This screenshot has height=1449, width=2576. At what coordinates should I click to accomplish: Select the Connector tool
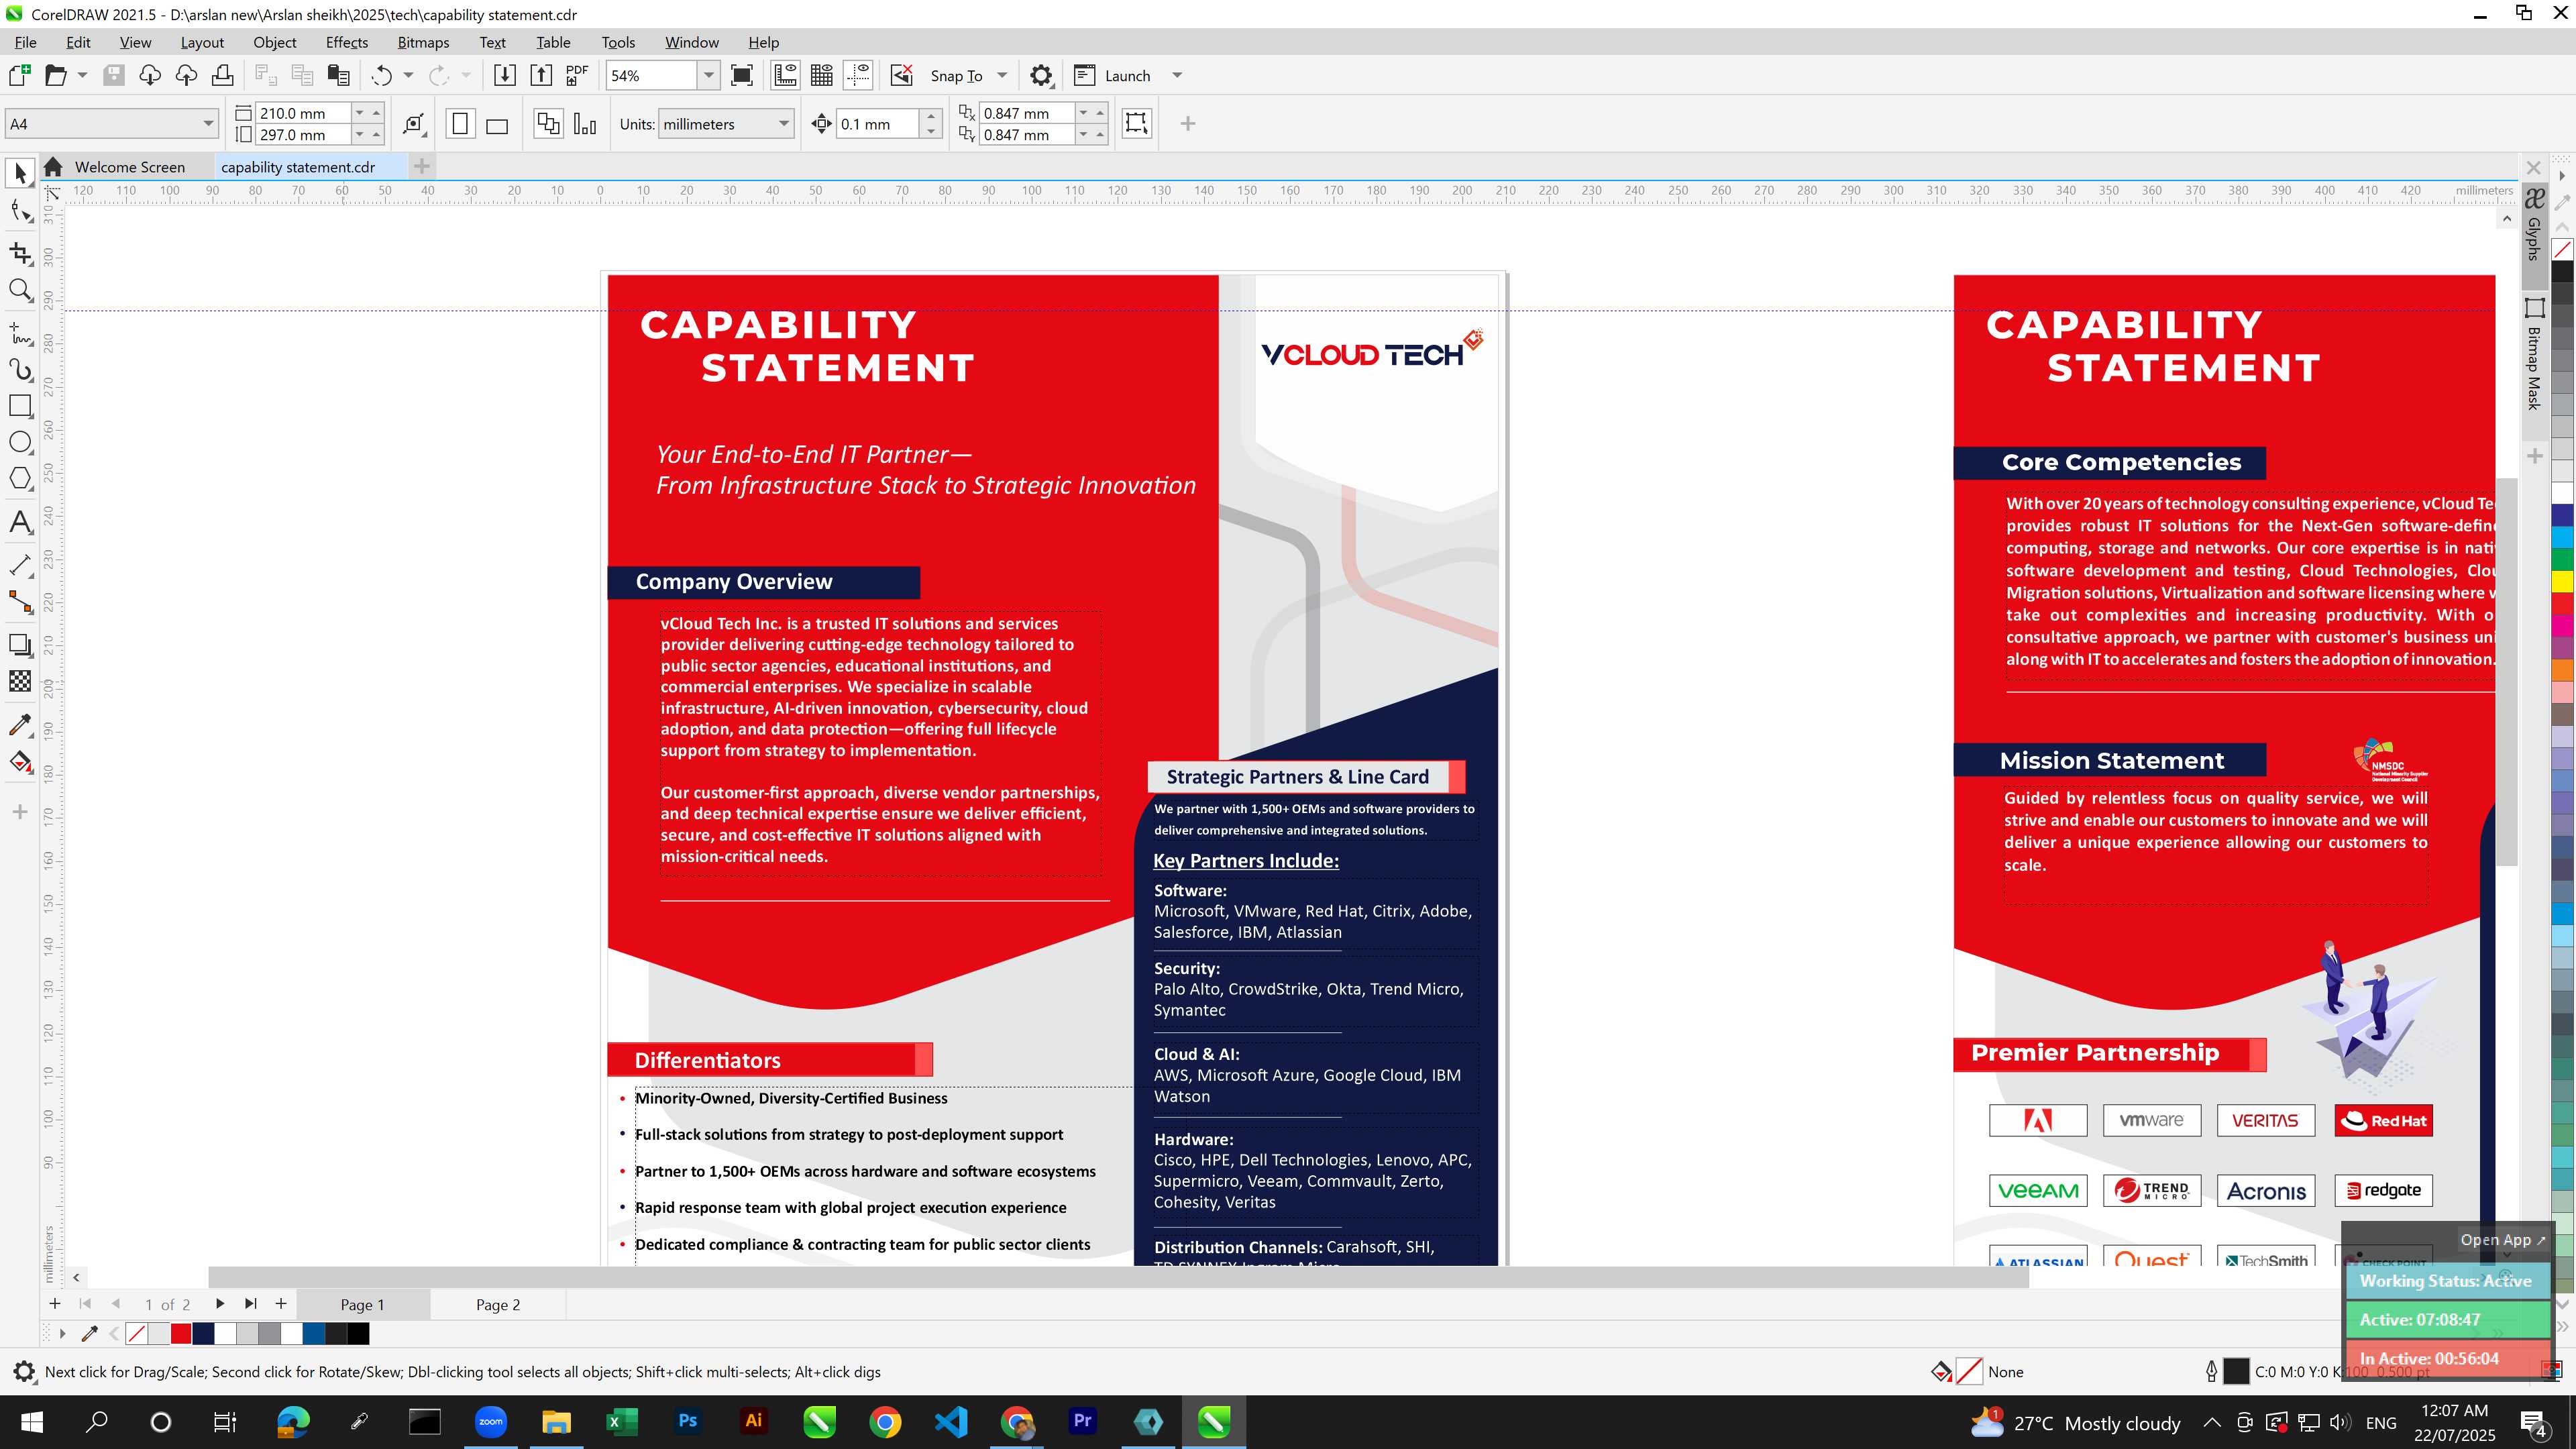click(20, 602)
